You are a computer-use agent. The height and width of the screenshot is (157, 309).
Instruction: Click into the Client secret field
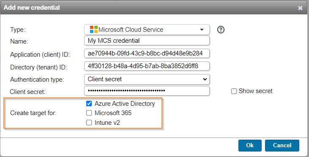coord(147,91)
